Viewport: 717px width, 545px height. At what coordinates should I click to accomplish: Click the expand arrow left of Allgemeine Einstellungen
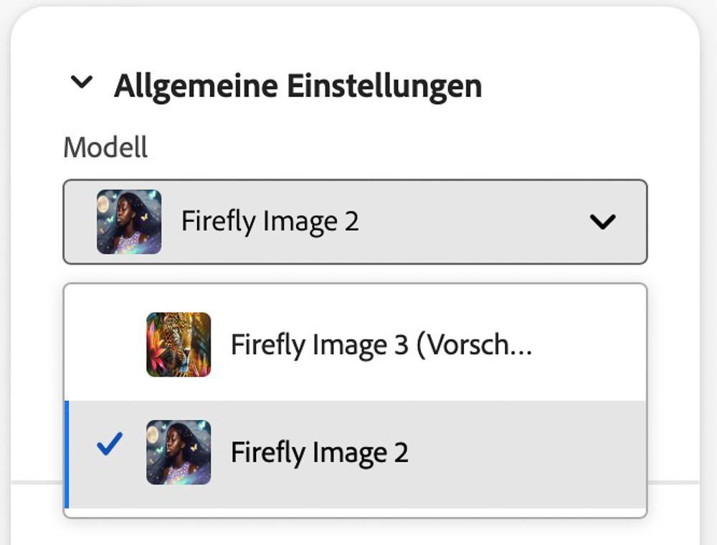(x=82, y=82)
